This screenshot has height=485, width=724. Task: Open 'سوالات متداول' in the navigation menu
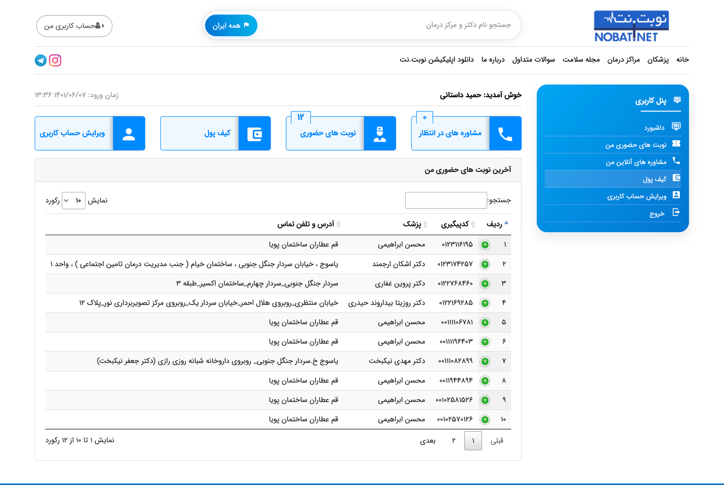(x=533, y=59)
